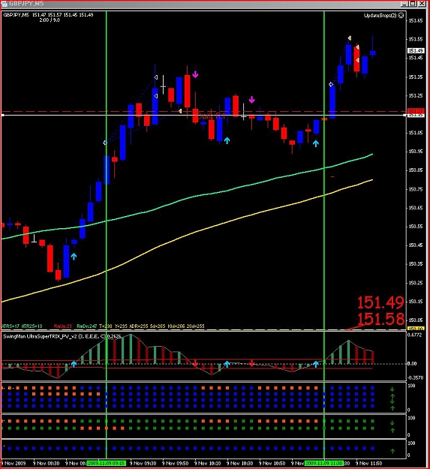Click the cyan up arrow before 11:30 in TRIX panel

tap(316, 364)
